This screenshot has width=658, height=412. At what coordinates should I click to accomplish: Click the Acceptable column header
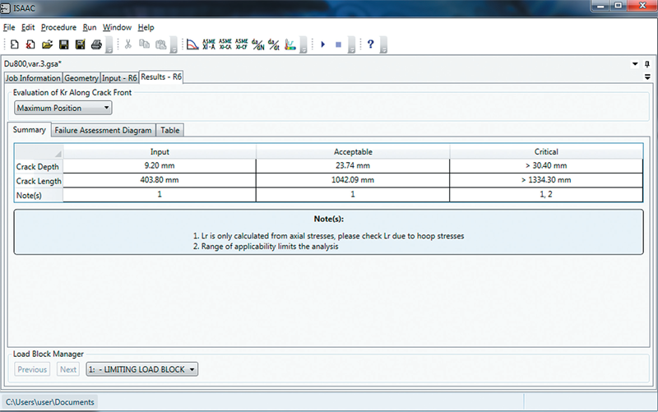[x=353, y=151]
